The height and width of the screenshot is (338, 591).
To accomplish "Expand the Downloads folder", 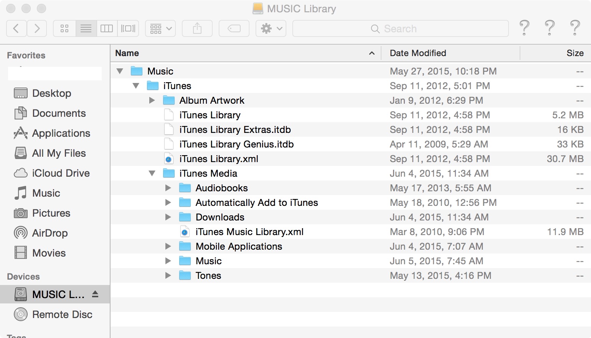I will pyautogui.click(x=168, y=217).
